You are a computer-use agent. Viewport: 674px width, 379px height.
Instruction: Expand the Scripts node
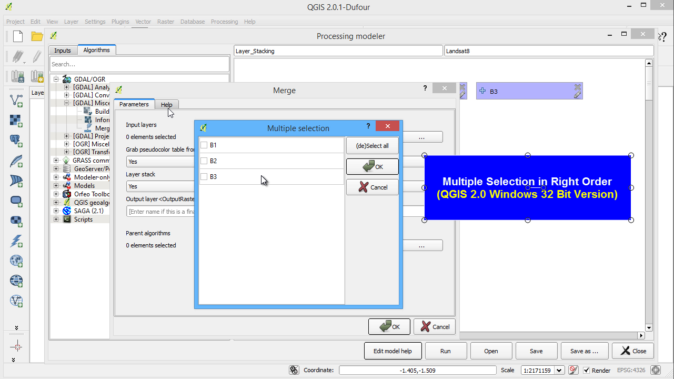pyautogui.click(x=56, y=219)
